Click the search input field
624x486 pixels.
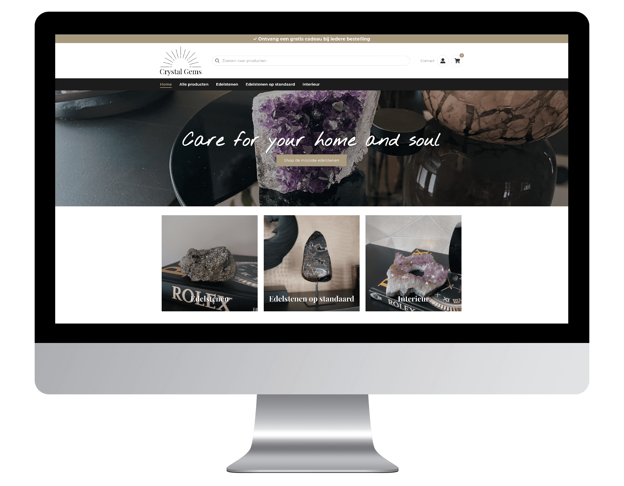click(x=311, y=61)
